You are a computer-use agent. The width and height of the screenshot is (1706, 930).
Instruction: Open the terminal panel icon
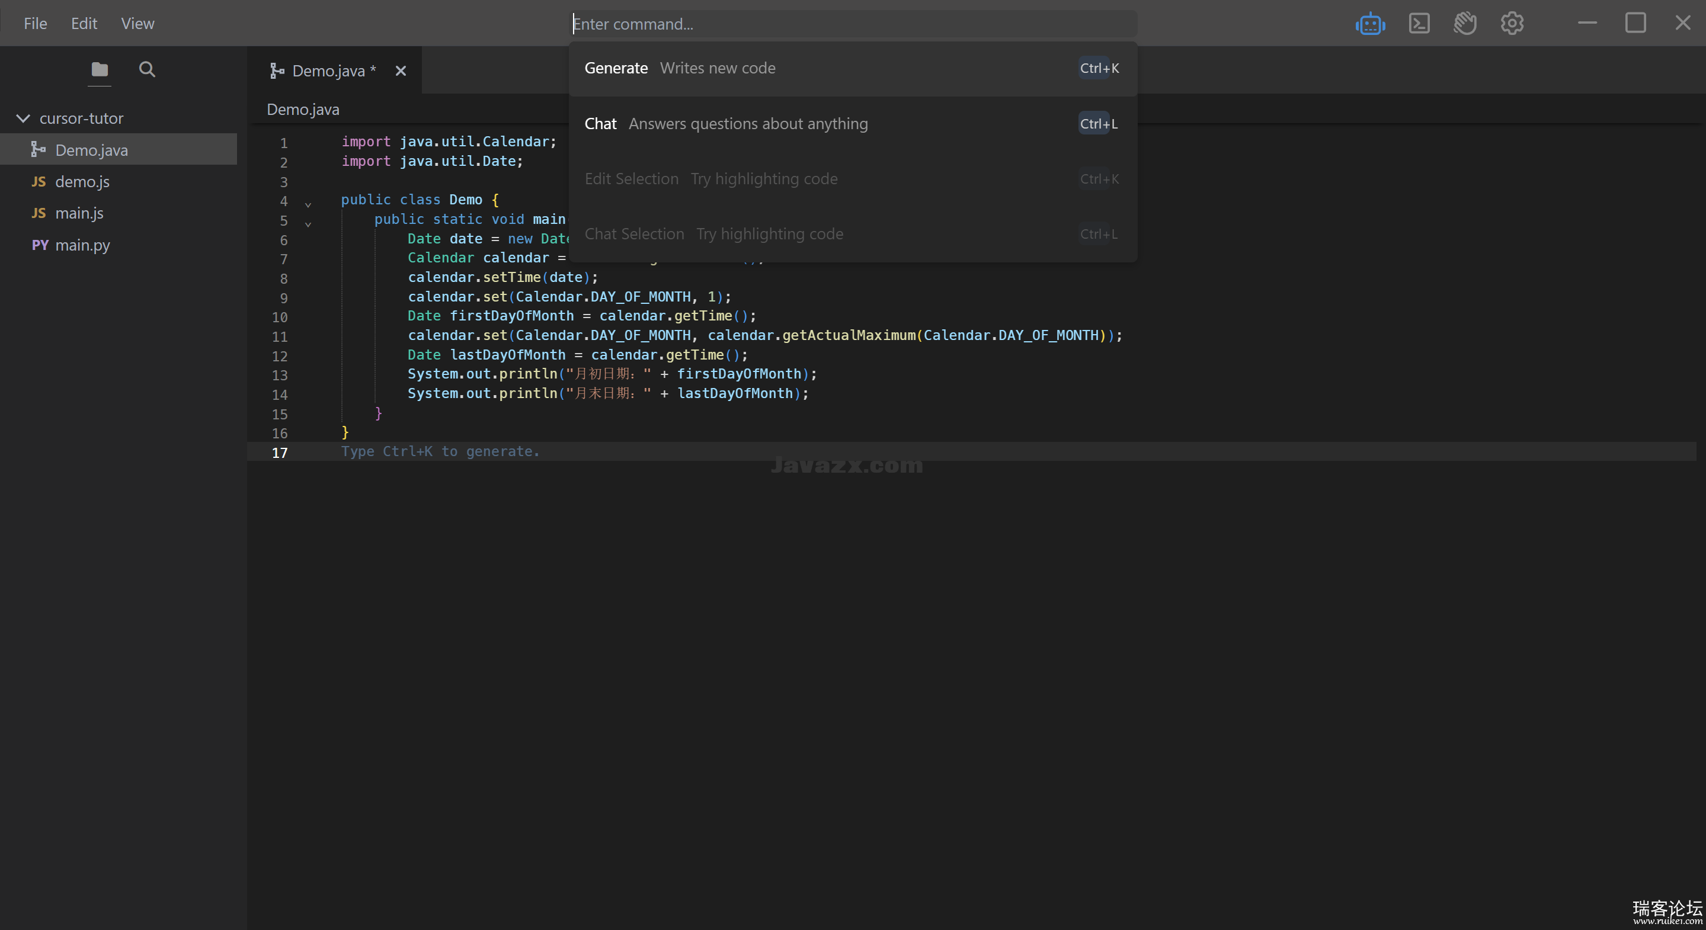point(1419,24)
